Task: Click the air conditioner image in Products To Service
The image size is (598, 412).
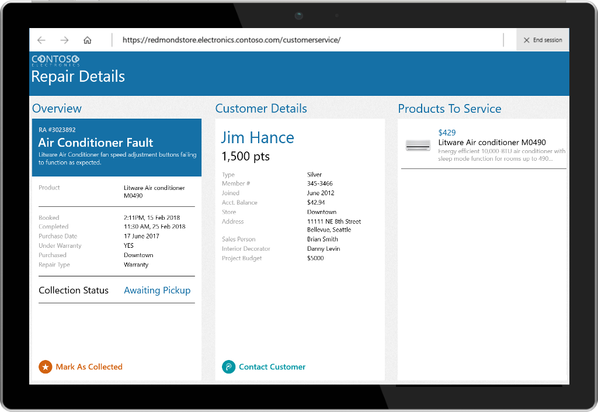Action: (x=418, y=145)
